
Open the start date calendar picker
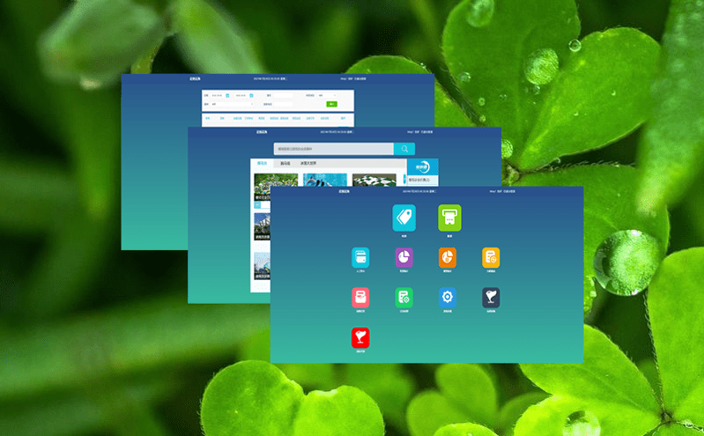click(x=227, y=95)
